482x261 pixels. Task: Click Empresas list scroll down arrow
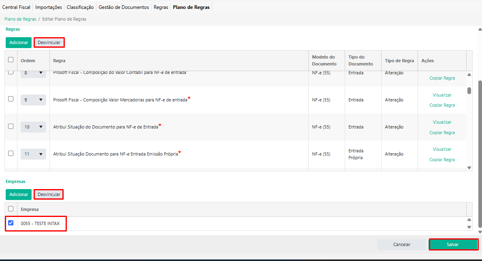[x=469, y=227]
